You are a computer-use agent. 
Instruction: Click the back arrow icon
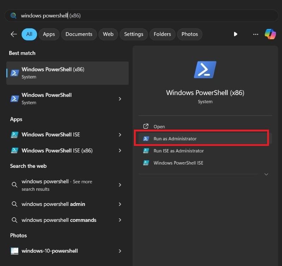tap(14, 34)
